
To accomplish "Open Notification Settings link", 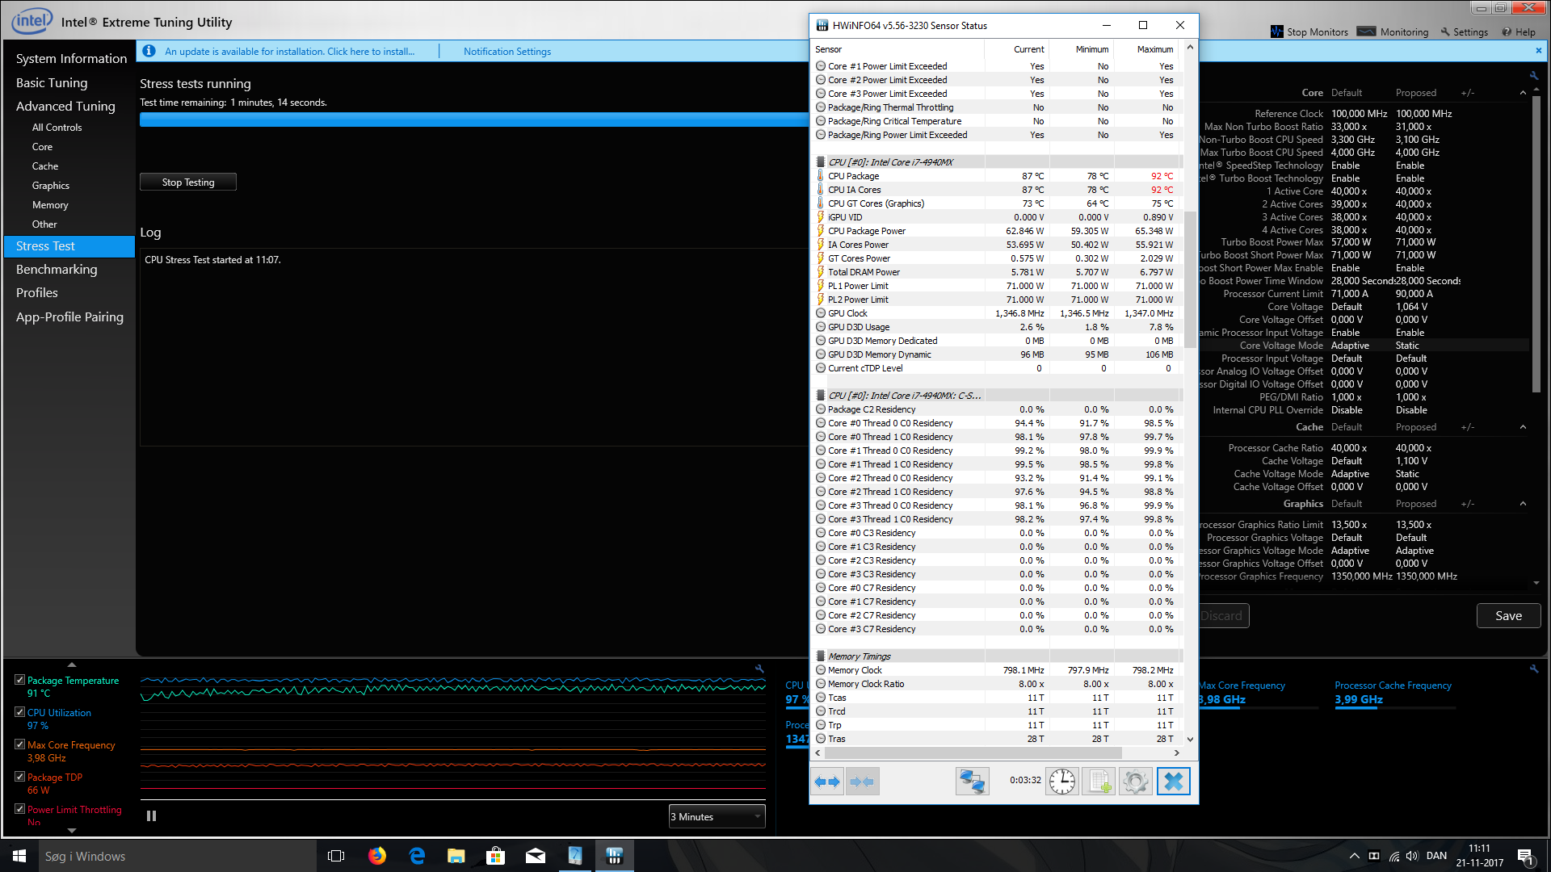I will point(507,52).
